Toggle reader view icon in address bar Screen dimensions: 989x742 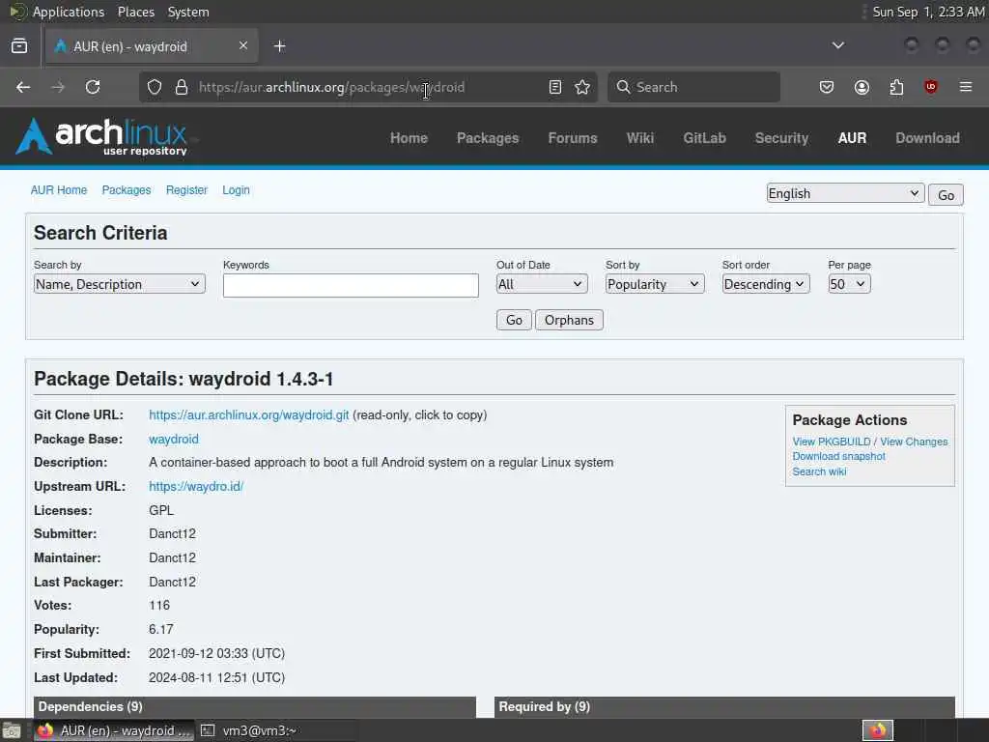[x=555, y=87]
